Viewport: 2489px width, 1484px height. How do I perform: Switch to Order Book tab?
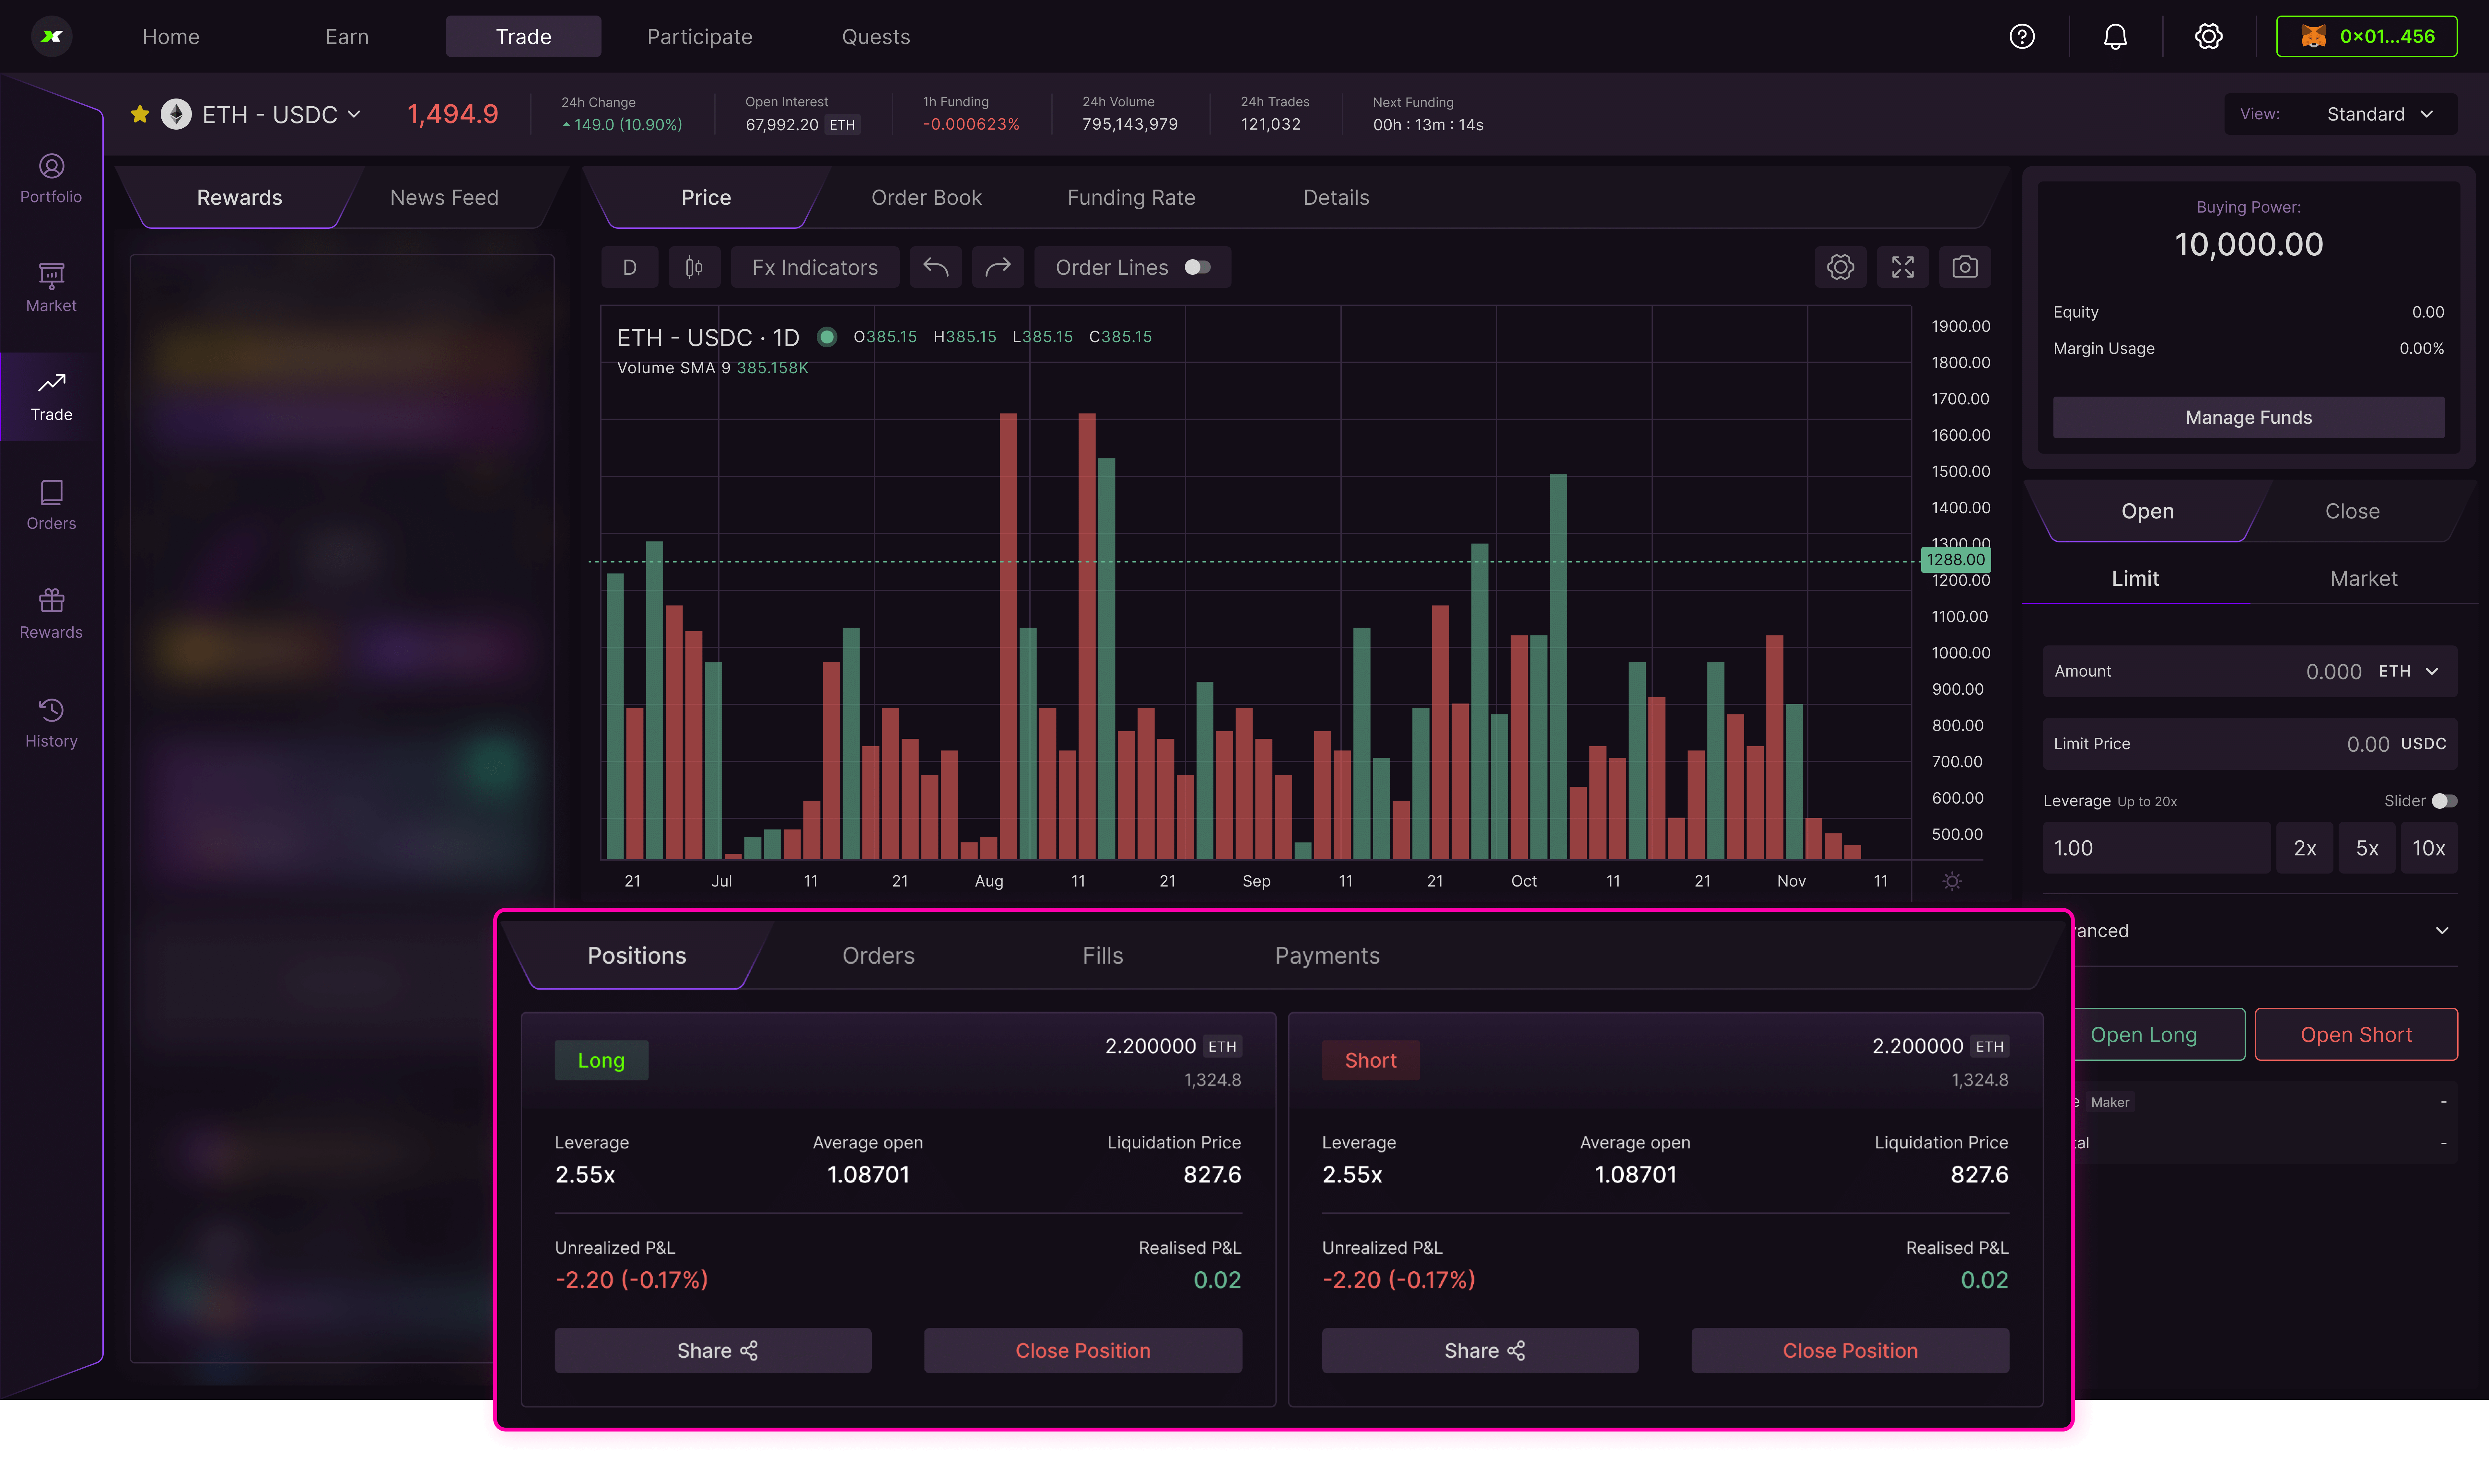(926, 198)
